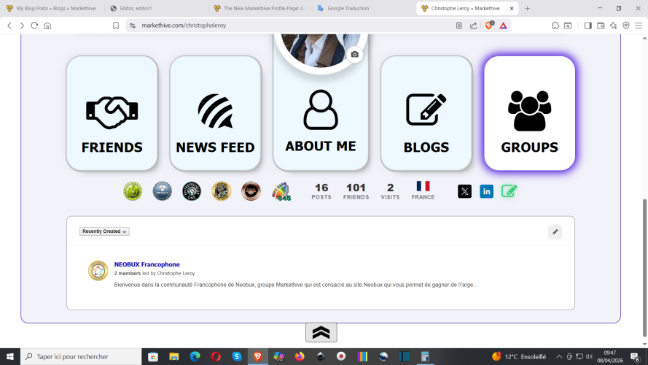Click the camera icon on profile photo
648x365 pixels.
point(355,54)
